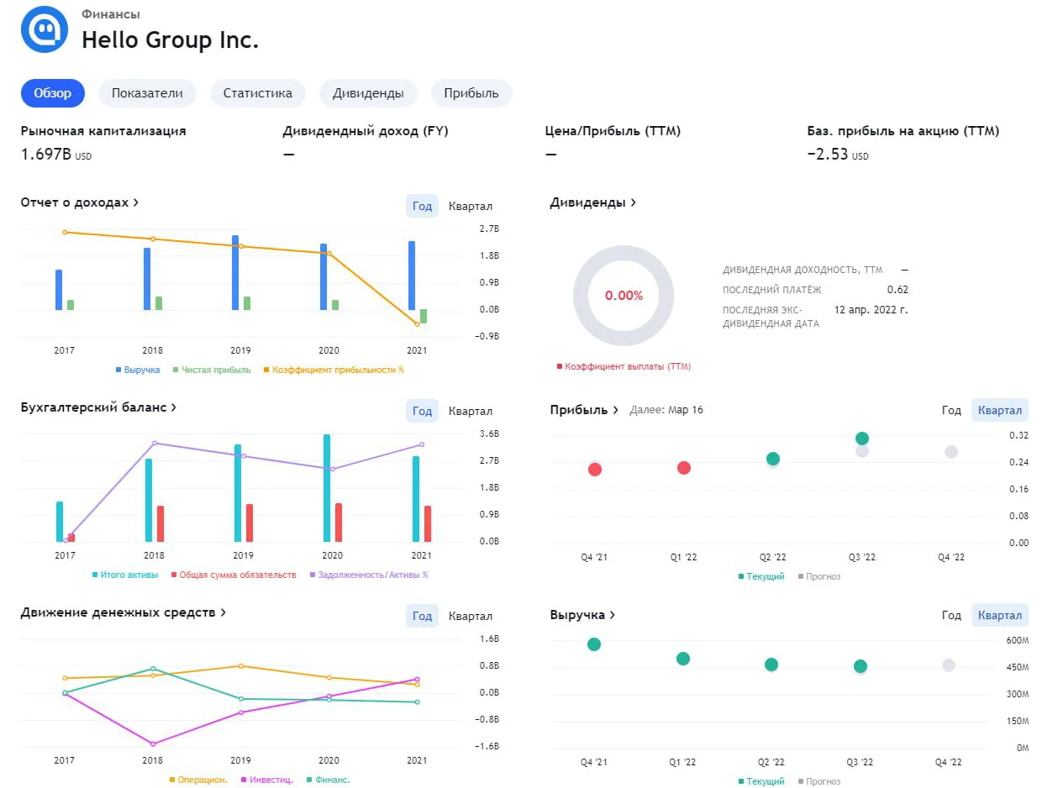The height and width of the screenshot is (788, 1058).
Task: Toggle the Коэффициент прибыльности % legend item
Action: click(x=334, y=370)
